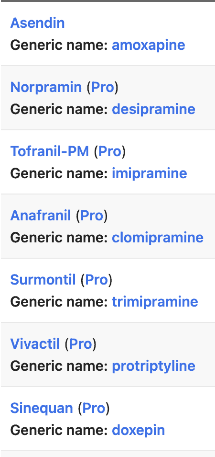This screenshot has width=215, height=457.
Task: Open the Norpramin brand link
Action: (x=46, y=87)
